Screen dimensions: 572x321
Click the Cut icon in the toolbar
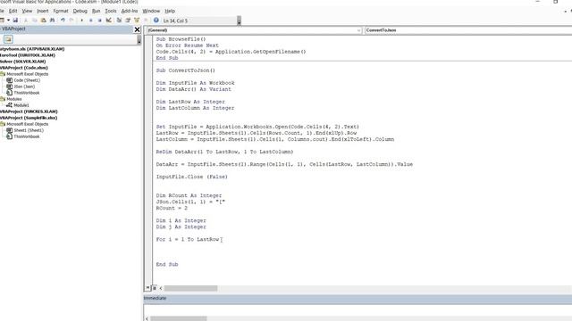[26, 21]
